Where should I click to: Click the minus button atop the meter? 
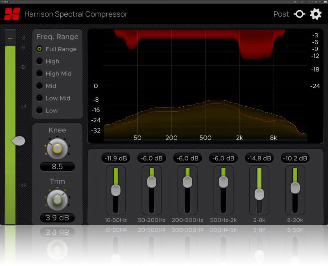coord(10,38)
